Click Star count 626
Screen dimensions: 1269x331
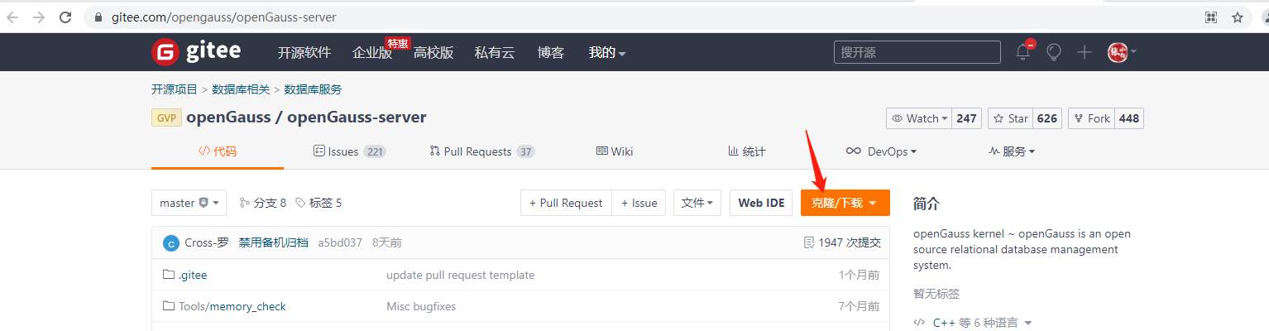click(1047, 118)
